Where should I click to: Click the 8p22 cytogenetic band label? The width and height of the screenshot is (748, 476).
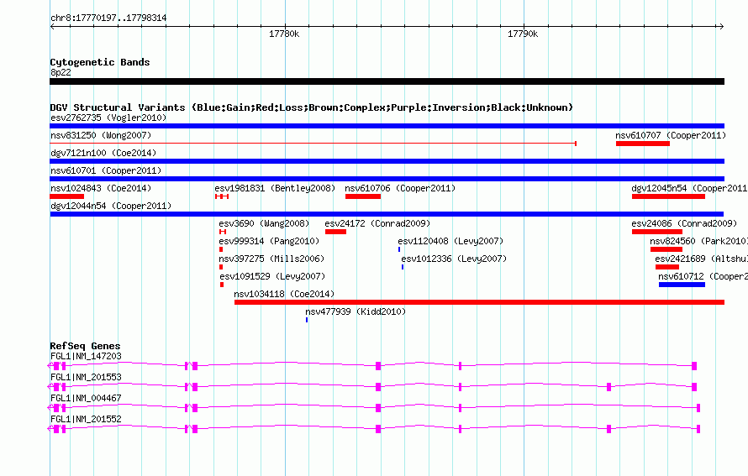click(x=61, y=72)
